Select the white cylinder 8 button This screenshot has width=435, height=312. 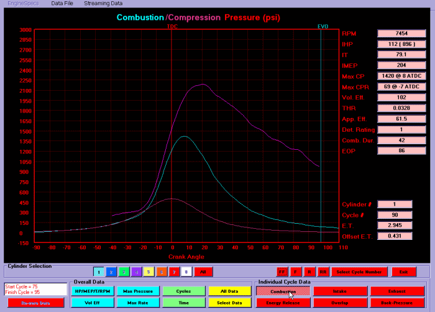coord(185,272)
